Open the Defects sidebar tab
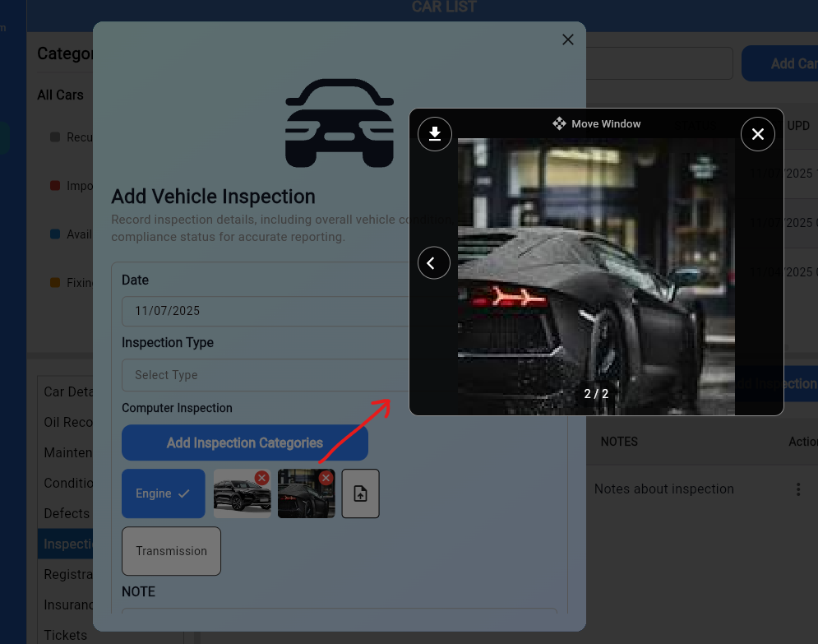 pos(67,513)
